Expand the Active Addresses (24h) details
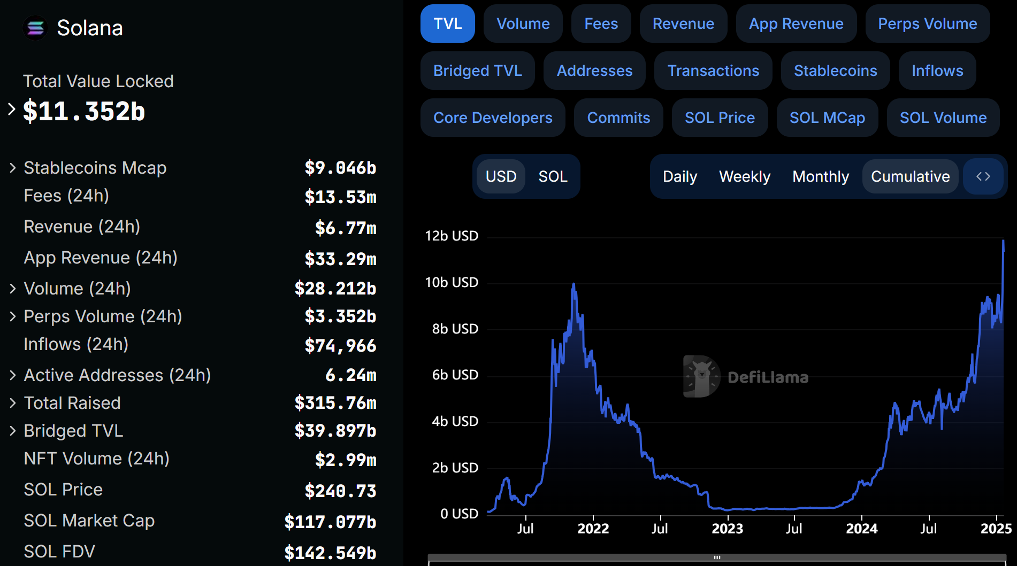This screenshot has width=1017, height=566. (13, 375)
